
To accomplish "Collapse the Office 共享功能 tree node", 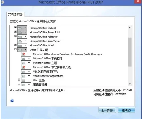I will tap(15, 49).
